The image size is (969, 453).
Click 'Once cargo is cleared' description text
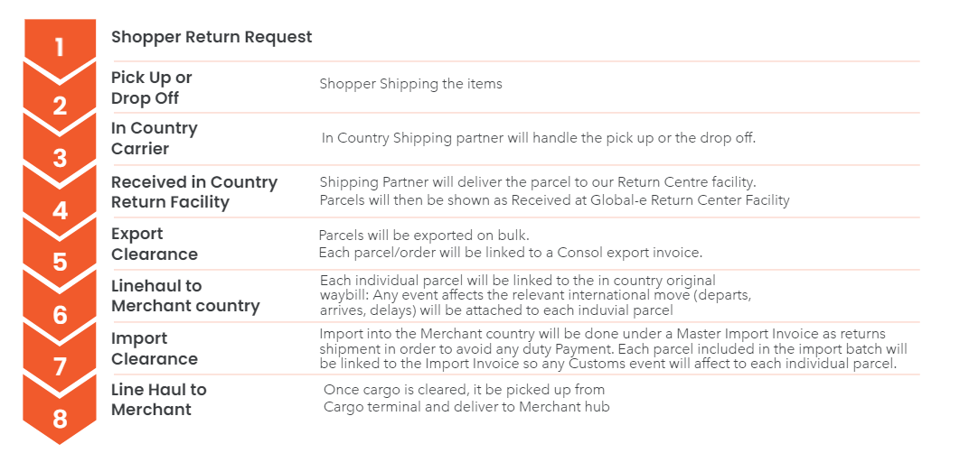(x=466, y=398)
